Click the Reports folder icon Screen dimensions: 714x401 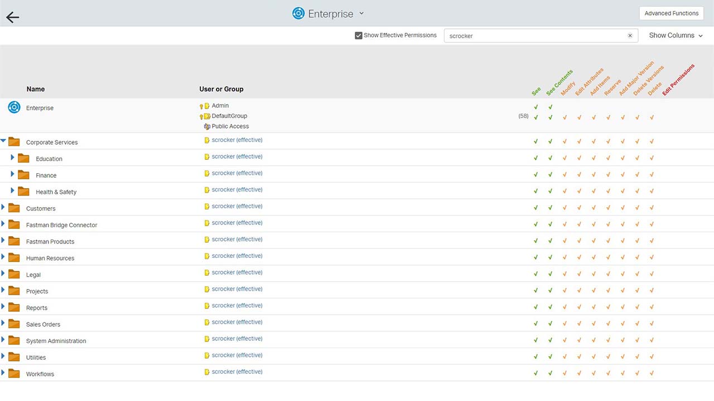click(14, 307)
